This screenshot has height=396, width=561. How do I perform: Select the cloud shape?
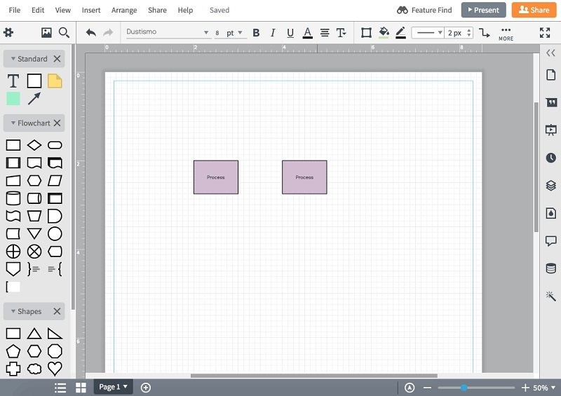(x=34, y=369)
